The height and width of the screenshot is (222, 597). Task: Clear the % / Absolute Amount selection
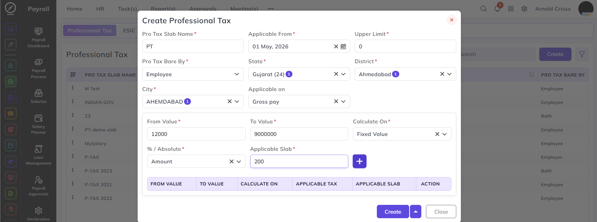pyautogui.click(x=231, y=161)
